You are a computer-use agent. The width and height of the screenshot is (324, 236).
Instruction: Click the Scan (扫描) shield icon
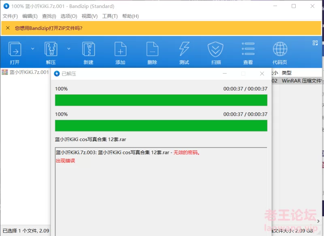[215, 49]
